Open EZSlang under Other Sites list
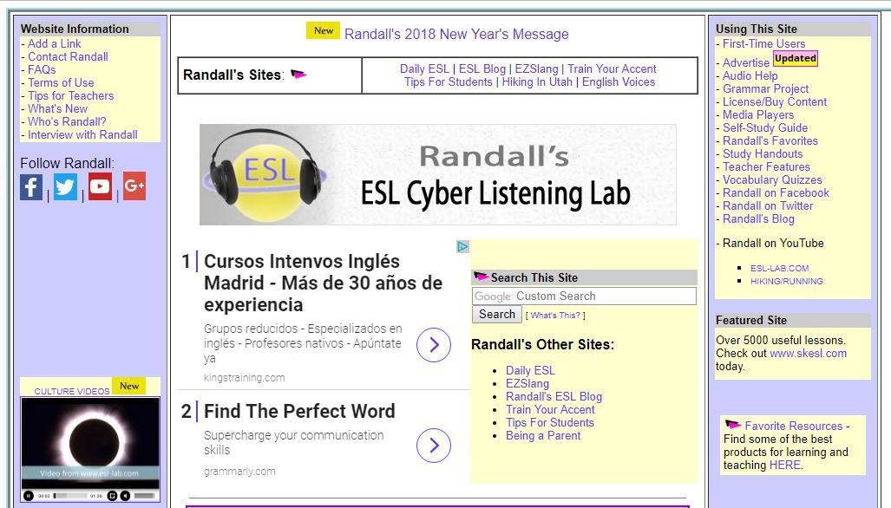 click(527, 384)
